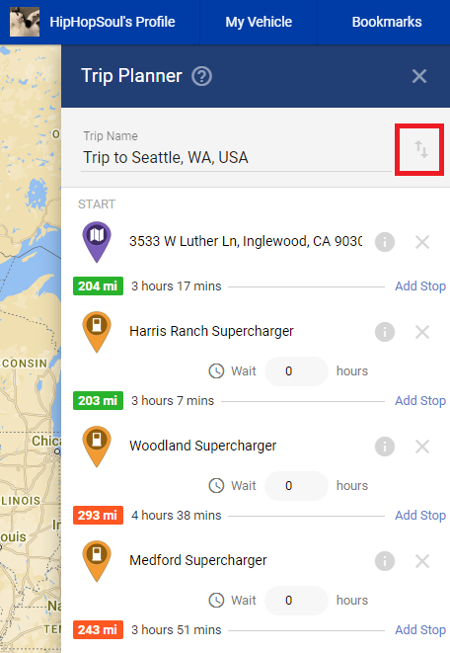This screenshot has width=450, height=653.
Task: Remove Harris Ranch Supercharger stop
Action: click(x=422, y=332)
